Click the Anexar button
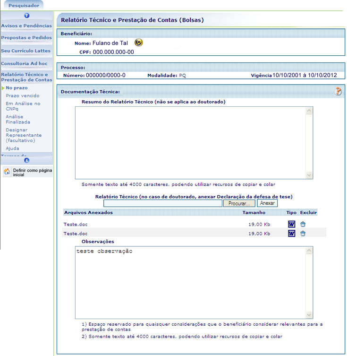The height and width of the screenshot is (356, 347). point(267,203)
